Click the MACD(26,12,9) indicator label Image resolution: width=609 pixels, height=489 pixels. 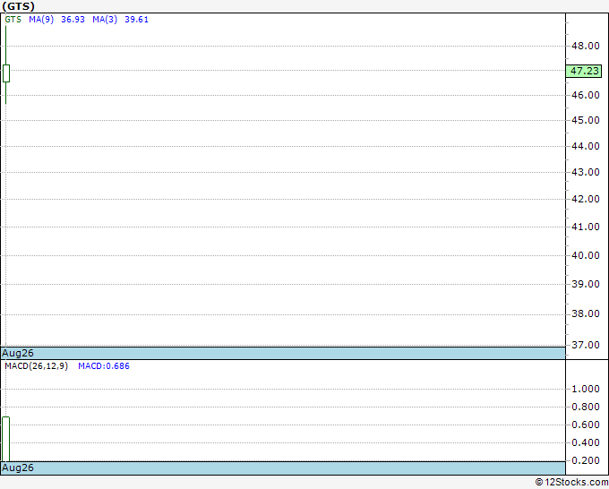click(x=37, y=366)
